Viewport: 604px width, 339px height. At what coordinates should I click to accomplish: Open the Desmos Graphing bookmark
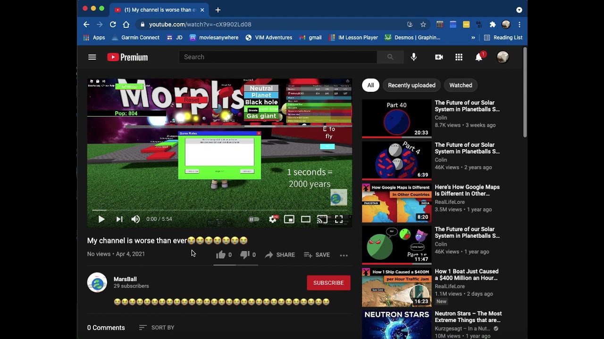click(x=412, y=38)
